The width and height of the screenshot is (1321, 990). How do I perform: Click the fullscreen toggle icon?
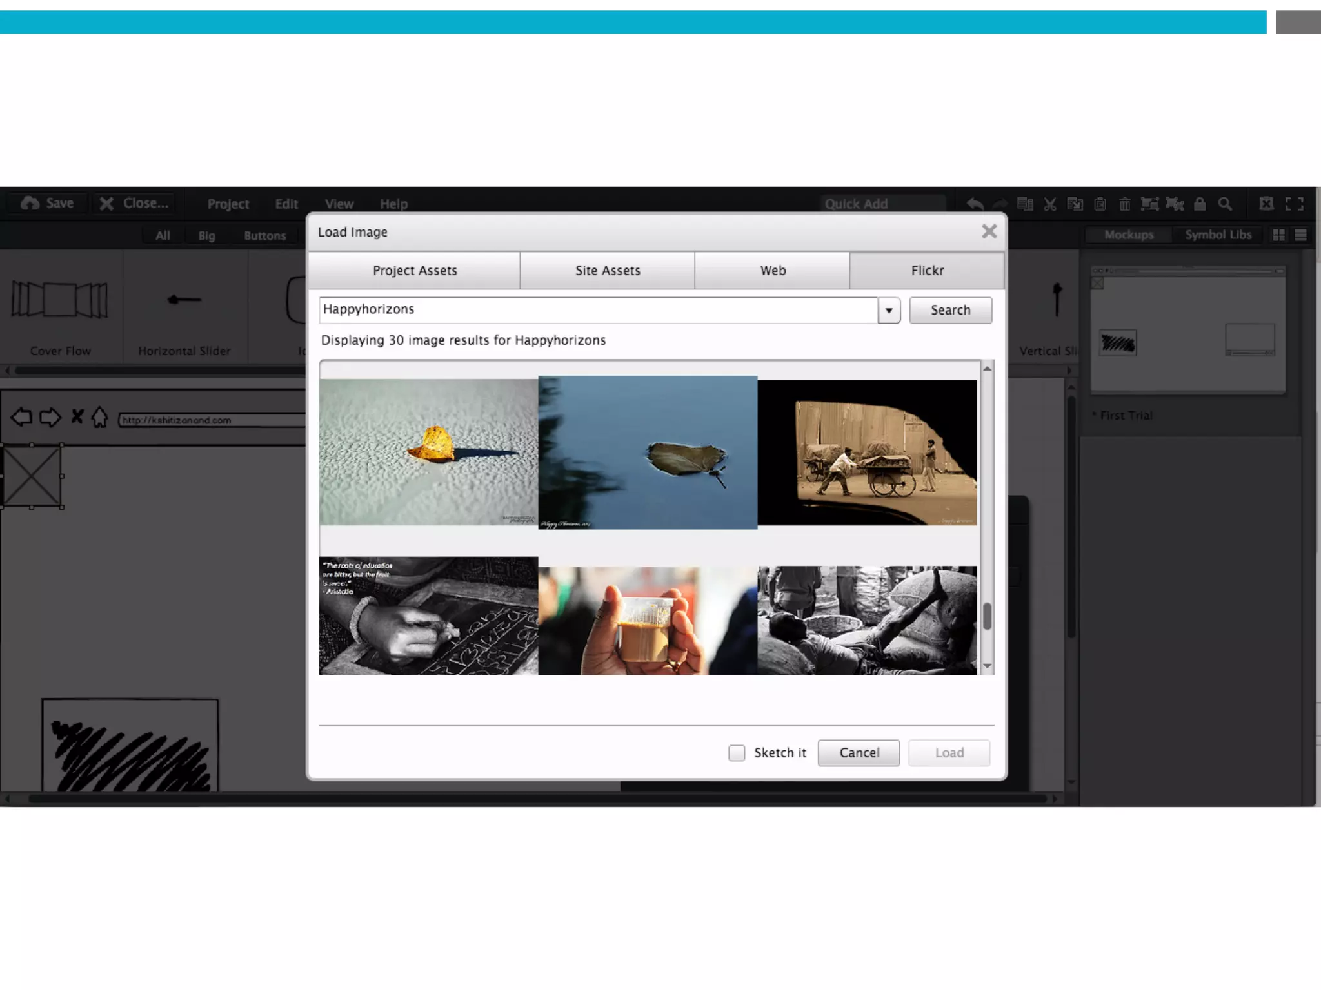(1294, 204)
